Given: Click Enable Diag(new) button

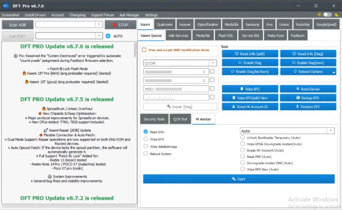Looking at the screenshot, I should coord(308,63).
